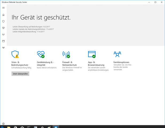Click 'Keine Aktion erforderlich.' status text

coord(47,68)
